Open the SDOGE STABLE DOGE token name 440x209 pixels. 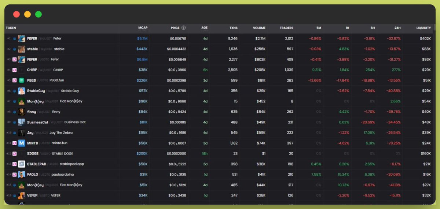[63, 154]
